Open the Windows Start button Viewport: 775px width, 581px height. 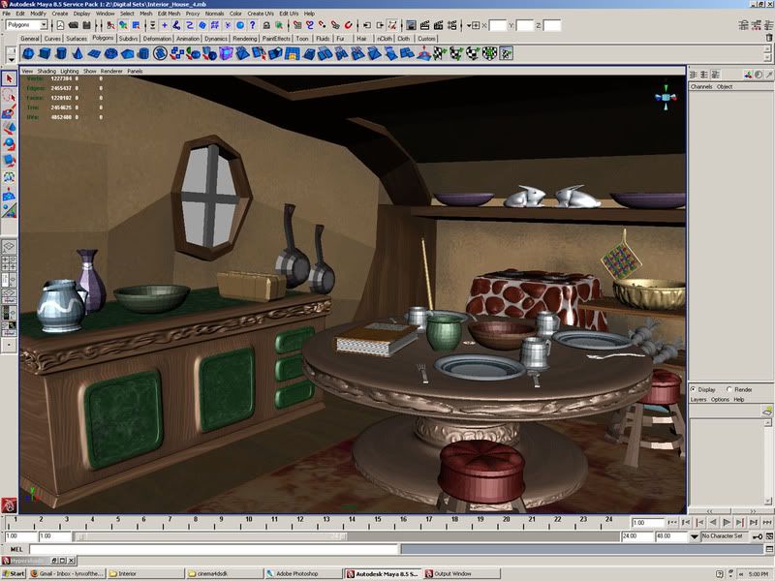[x=14, y=573]
